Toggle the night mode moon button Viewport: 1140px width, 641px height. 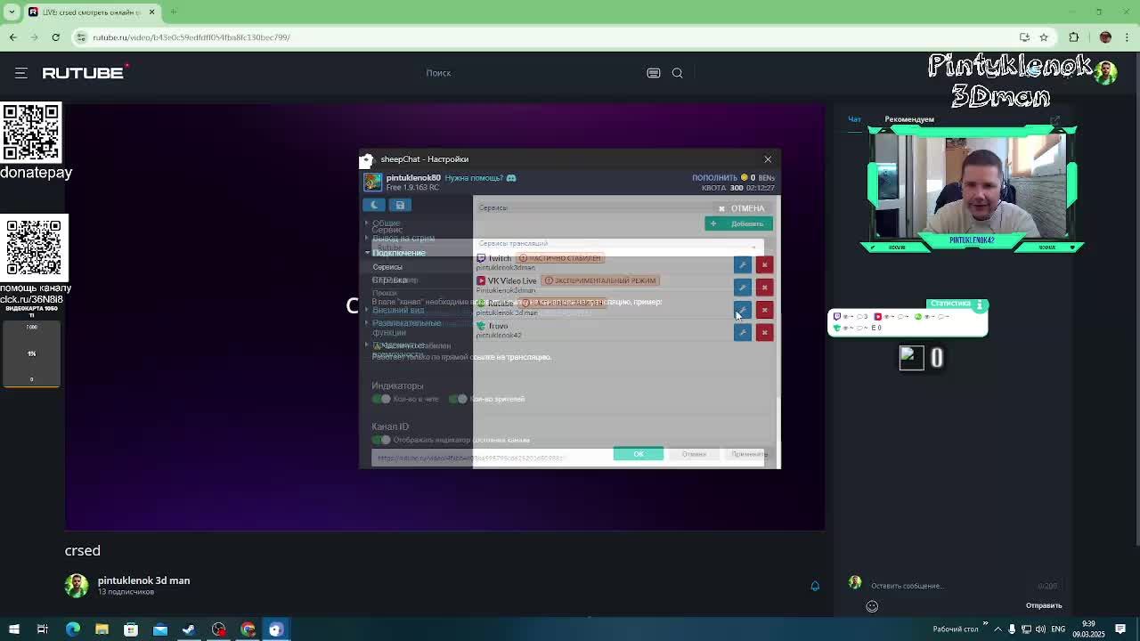click(374, 205)
